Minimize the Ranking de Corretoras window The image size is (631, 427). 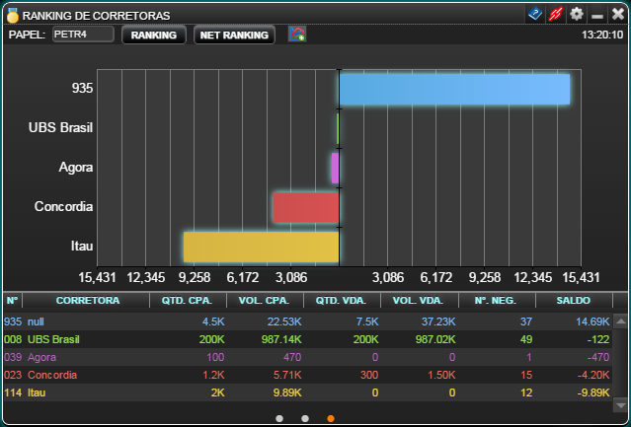tap(597, 16)
